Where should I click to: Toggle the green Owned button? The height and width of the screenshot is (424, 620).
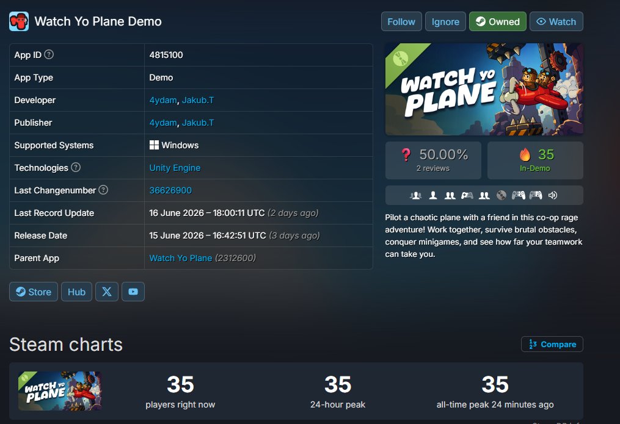coord(497,22)
